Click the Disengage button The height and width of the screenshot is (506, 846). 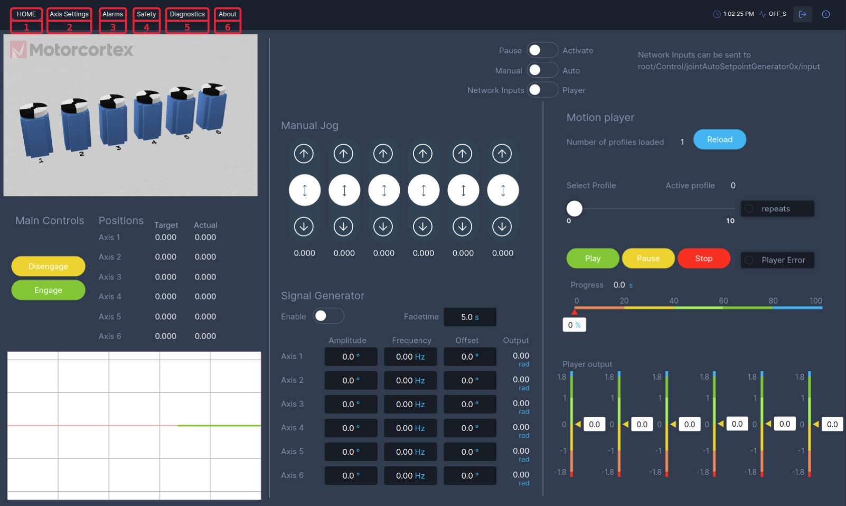(x=48, y=266)
